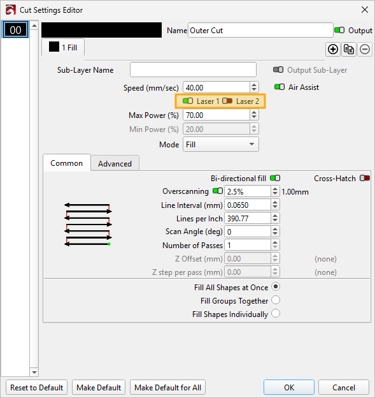Click the Scan Angle field
The image size is (375, 398).
click(248, 232)
